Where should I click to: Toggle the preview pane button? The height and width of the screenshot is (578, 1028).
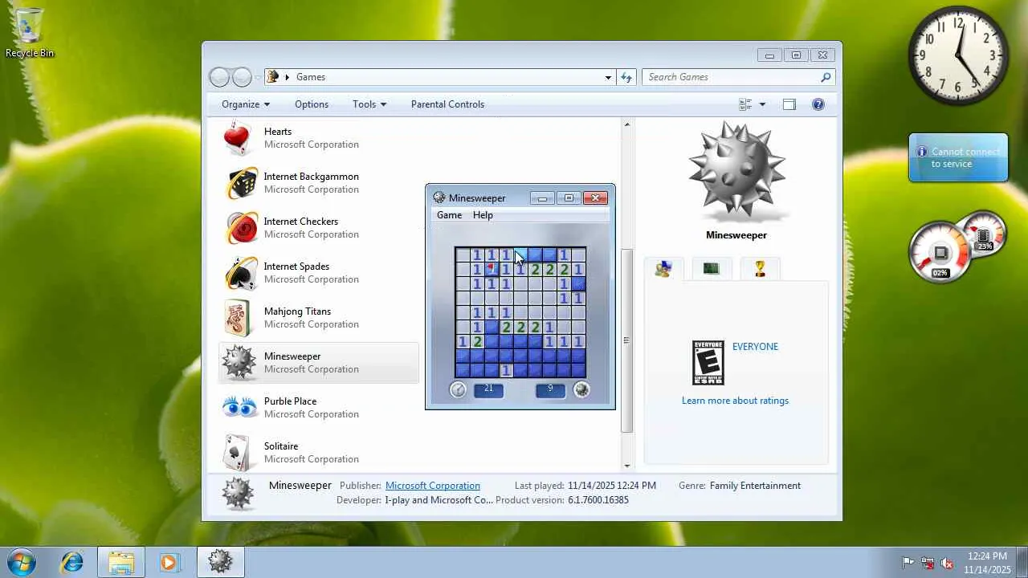(789, 104)
